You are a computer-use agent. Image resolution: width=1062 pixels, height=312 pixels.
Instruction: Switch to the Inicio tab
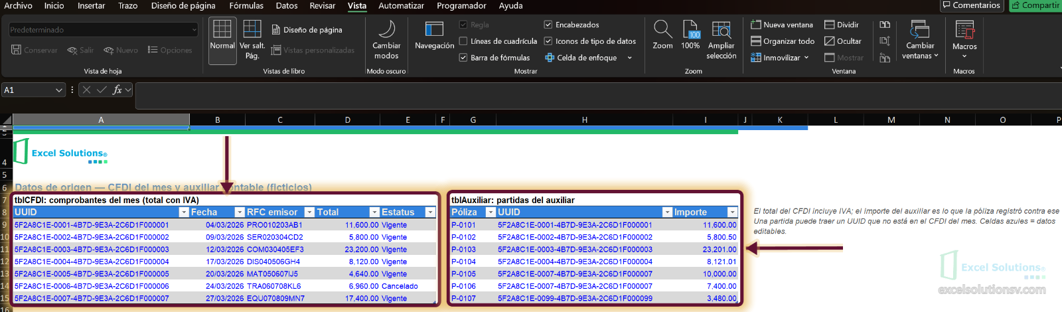(54, 5)
